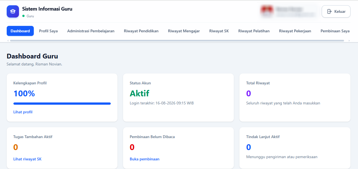
Task: Click 'Seluruh riwayat yang telah Anda masukkan' text
Action: pos(283,103)
